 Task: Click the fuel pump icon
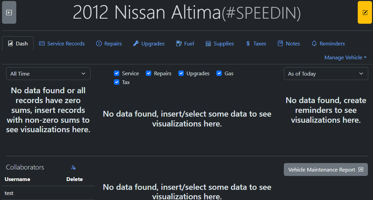pos(179,43)
